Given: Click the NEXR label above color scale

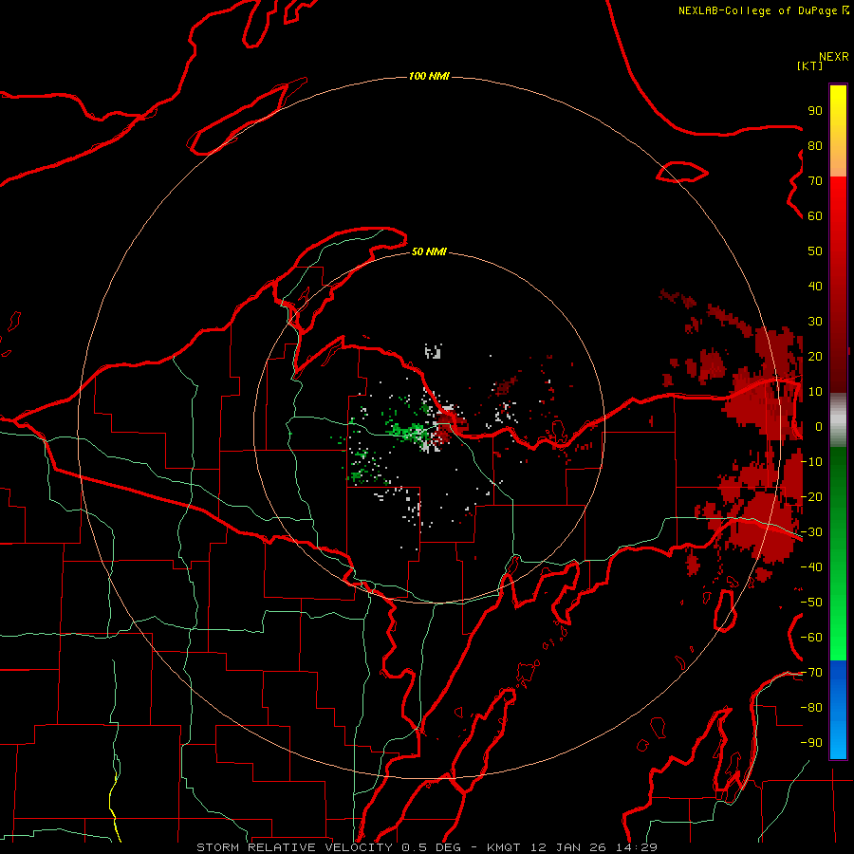Looking at the screenshot, I should pyautogui.click(x=834, y=57).
